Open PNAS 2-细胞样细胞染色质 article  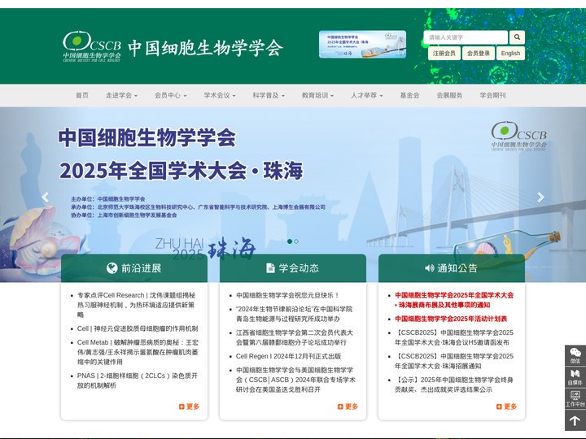point(138,380)
